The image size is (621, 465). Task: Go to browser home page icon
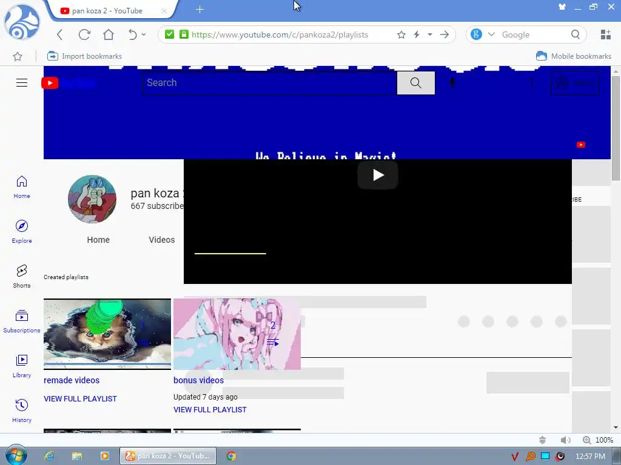pyautogui.click(x=109, y=35)
